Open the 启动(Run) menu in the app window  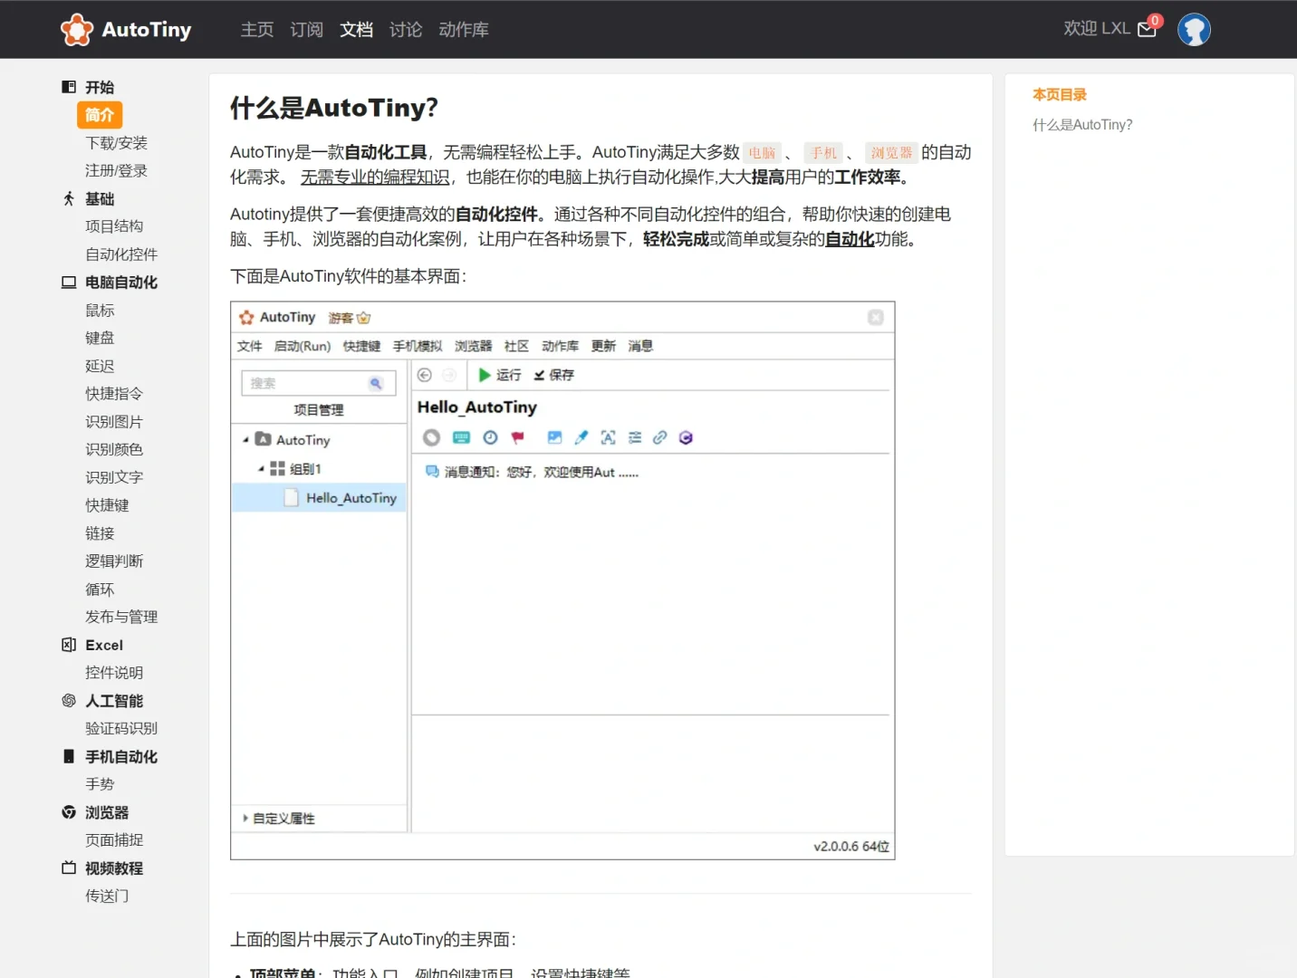(302, 345)
